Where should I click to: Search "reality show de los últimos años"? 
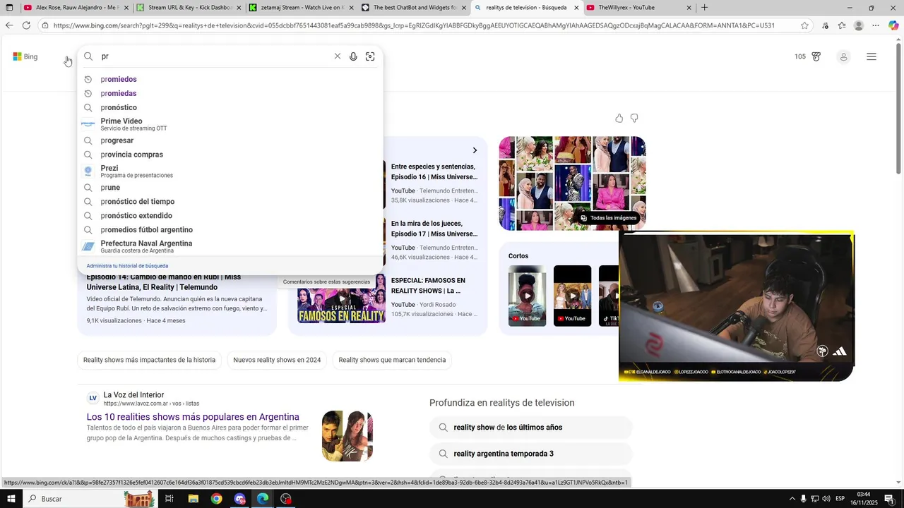point(531,428)
